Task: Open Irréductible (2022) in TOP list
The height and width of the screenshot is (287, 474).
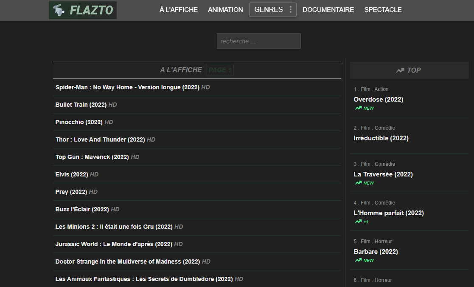Action: coord(381,138)
